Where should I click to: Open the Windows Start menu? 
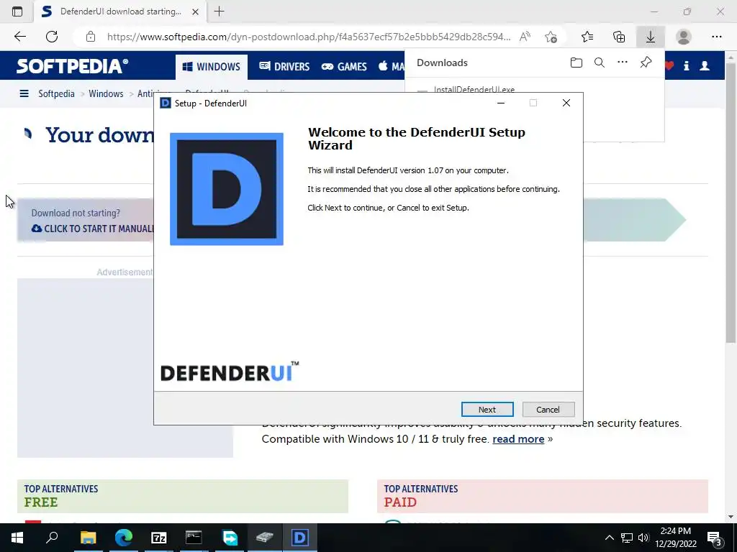(x=17, y=538)
